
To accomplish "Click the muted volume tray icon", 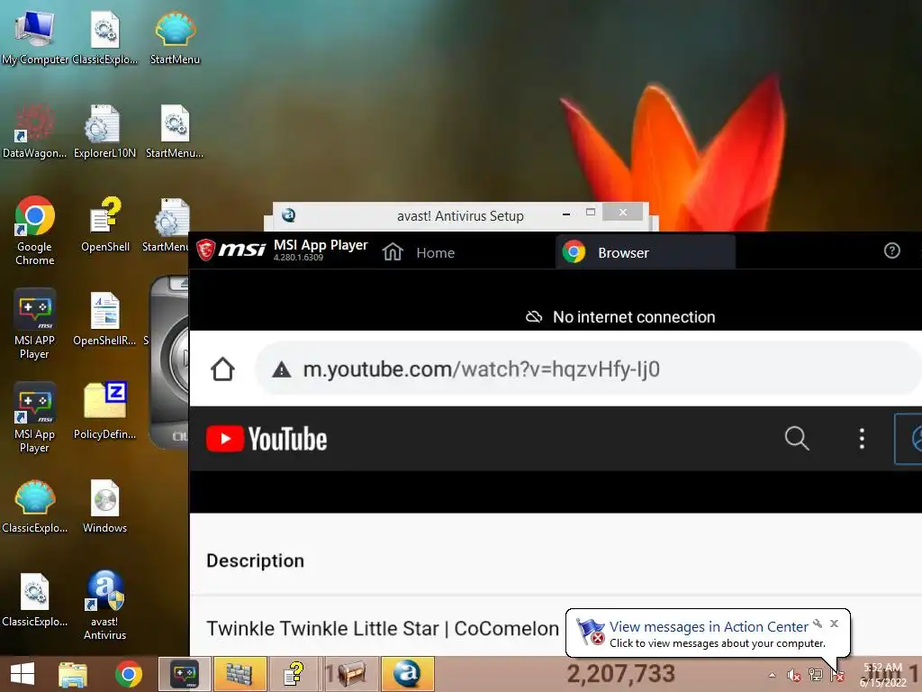I will 794,676.
